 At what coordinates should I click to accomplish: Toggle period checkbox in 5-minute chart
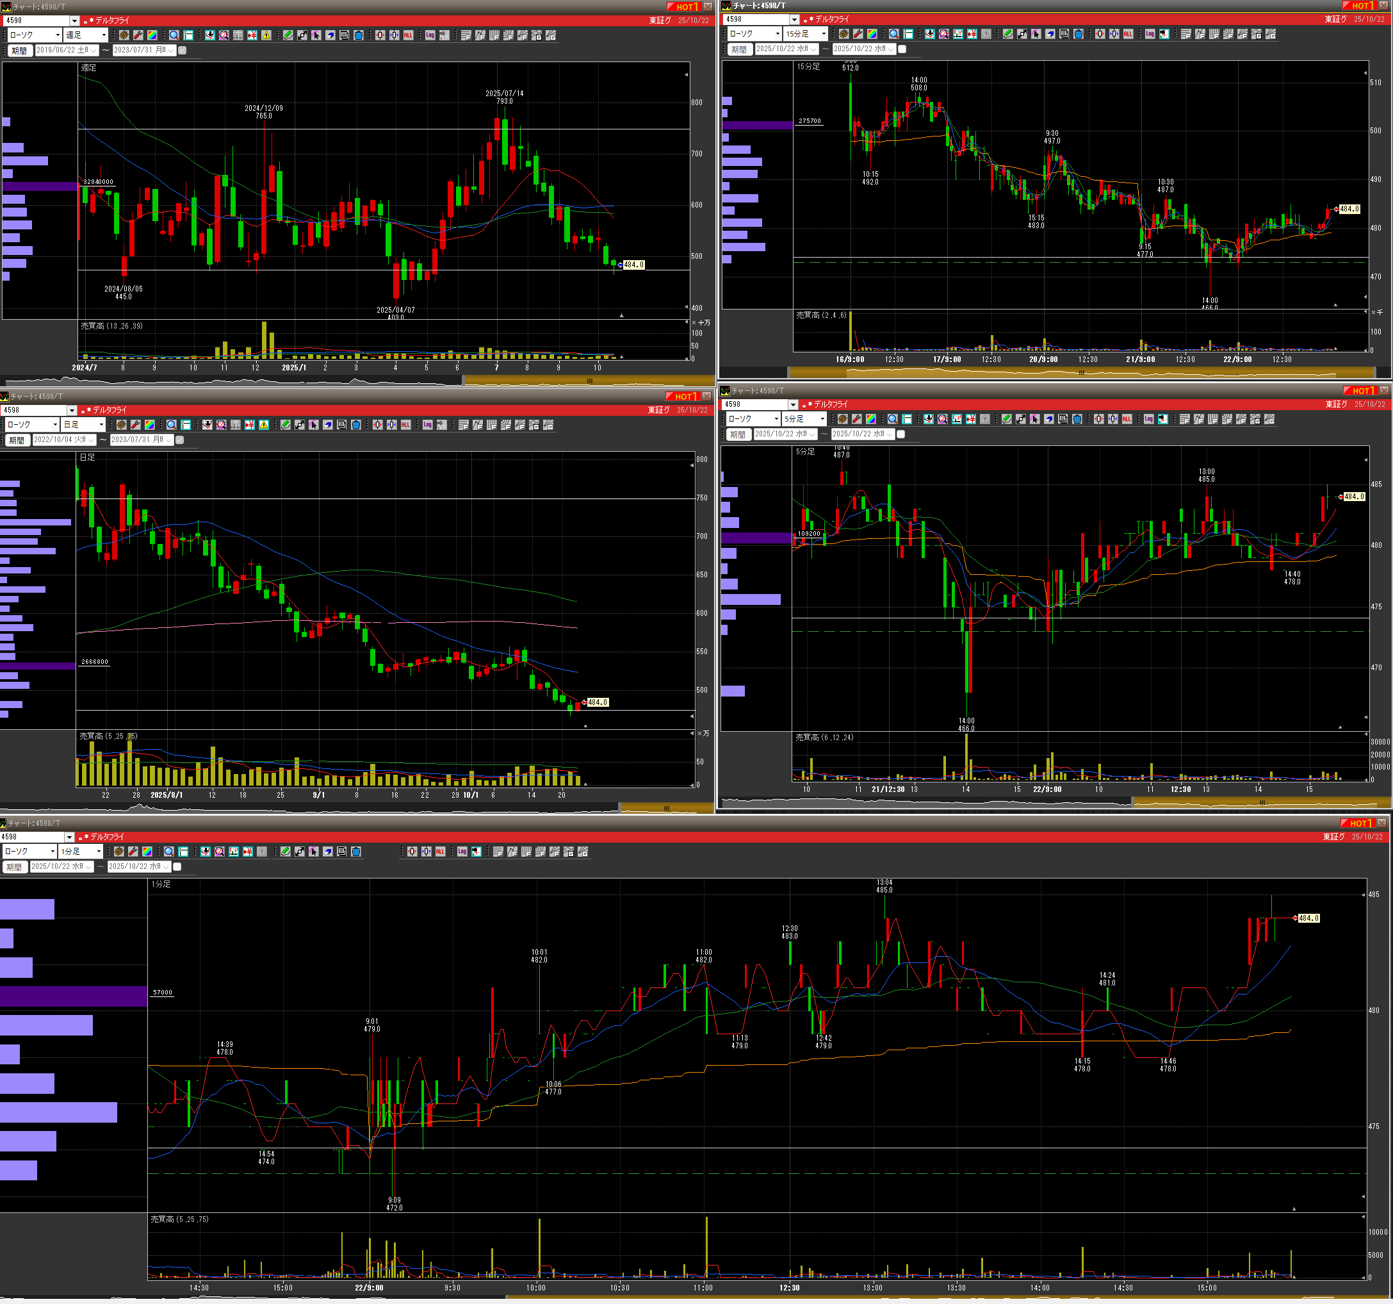901,434
